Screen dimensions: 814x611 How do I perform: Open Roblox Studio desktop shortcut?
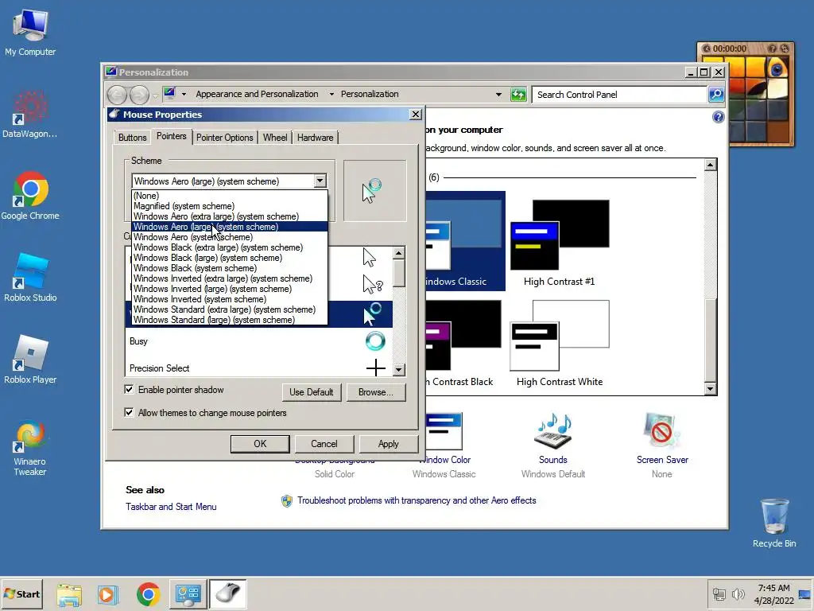pyautogui.click(x=30, y=278)
